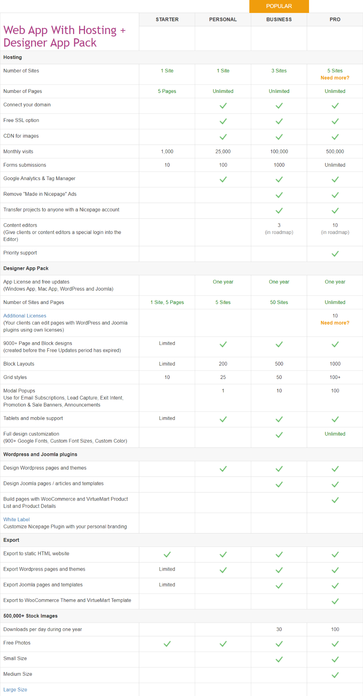Click Need more? under 5 Sites
Screen dimensions: 363x696
coord(335,78)
